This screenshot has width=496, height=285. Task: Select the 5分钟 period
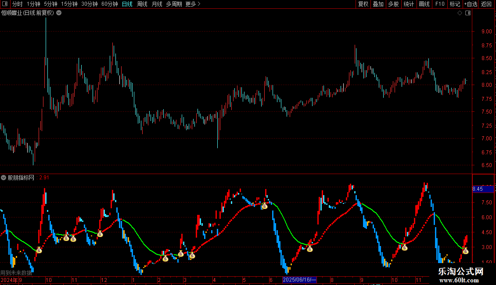coord(50,4)
